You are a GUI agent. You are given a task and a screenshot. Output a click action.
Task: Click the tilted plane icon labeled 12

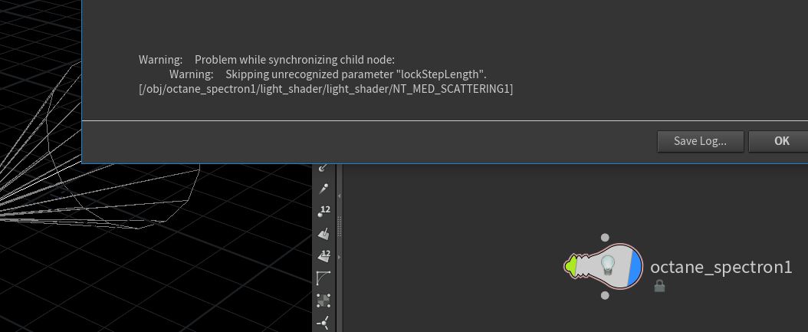[324, 256]
